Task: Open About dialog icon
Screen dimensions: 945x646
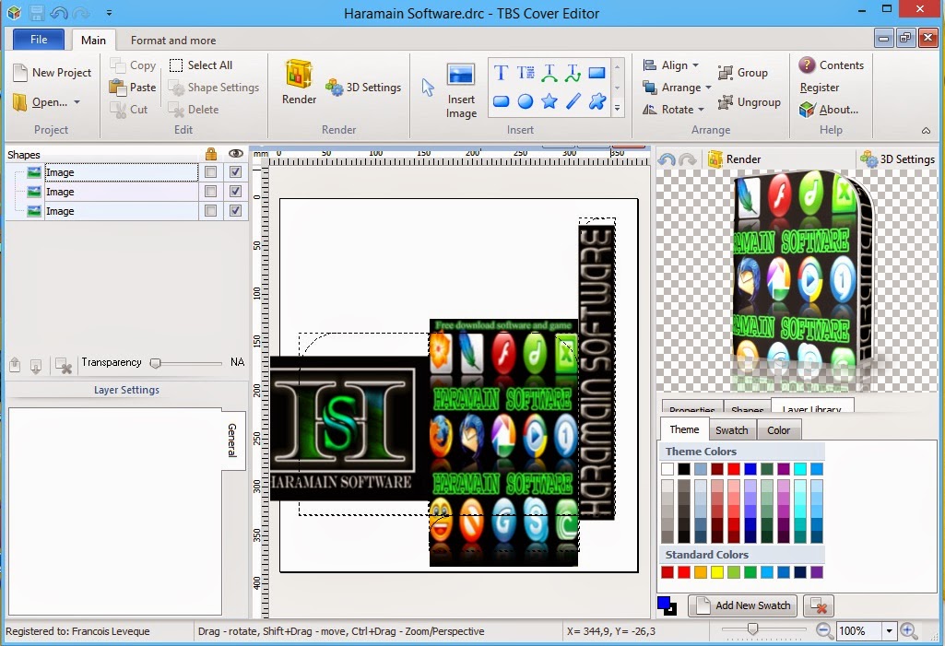Action: point(807,110)
